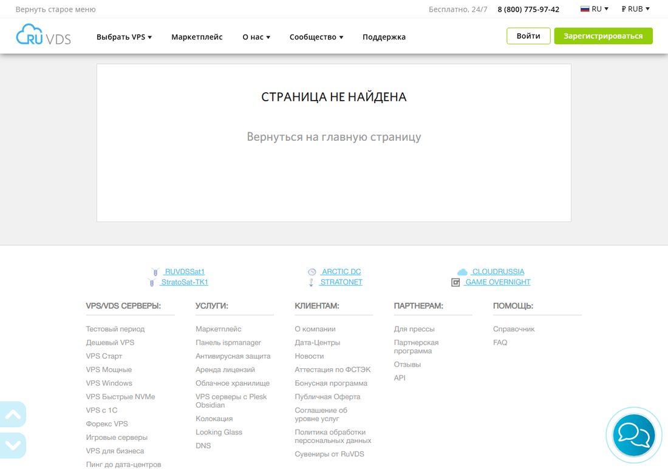
Task: Click VPS Быстрые NVMe footer link
Action: 120,397
